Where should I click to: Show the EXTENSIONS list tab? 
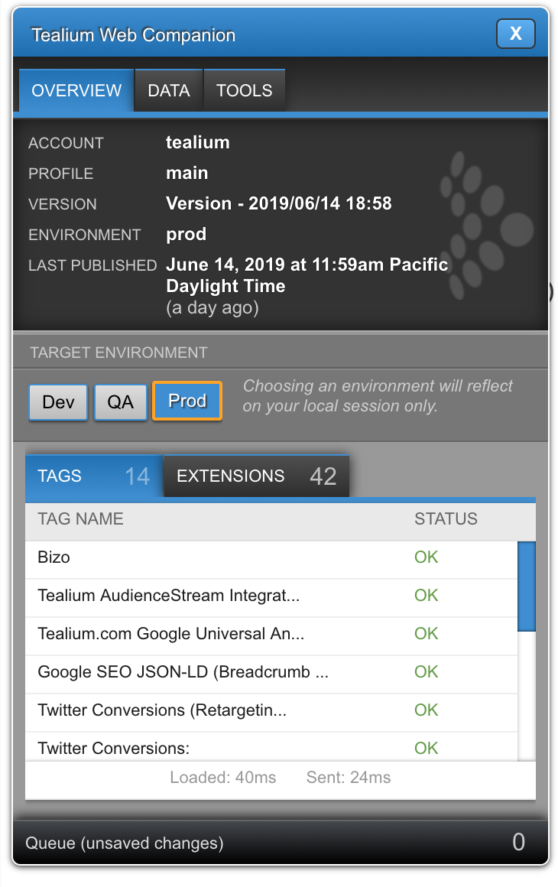257,476
